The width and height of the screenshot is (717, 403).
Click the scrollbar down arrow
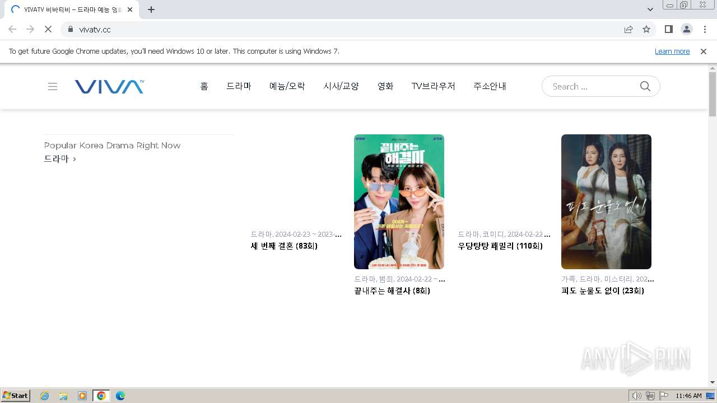tap(713, 382)
